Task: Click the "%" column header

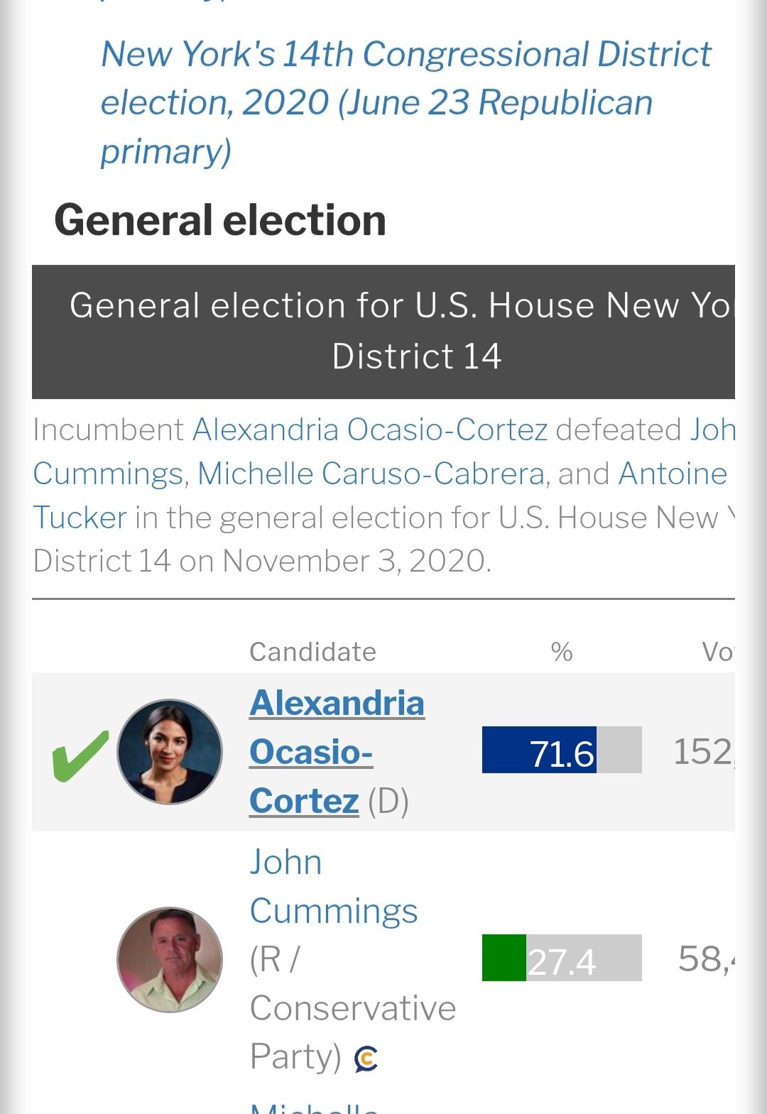Action: 562,652
